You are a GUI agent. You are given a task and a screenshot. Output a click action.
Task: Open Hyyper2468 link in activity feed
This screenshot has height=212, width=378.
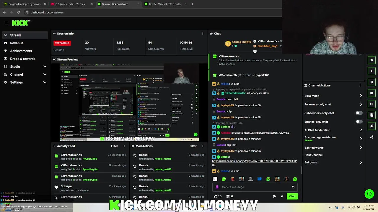coord(90,159)
